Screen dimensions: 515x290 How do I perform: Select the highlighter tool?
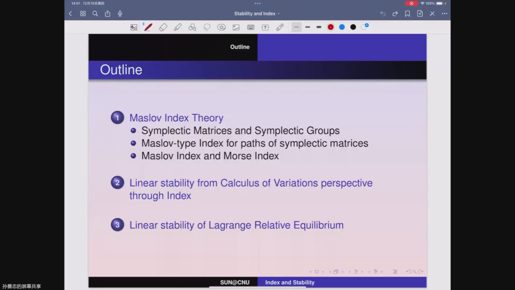(177, 27)
